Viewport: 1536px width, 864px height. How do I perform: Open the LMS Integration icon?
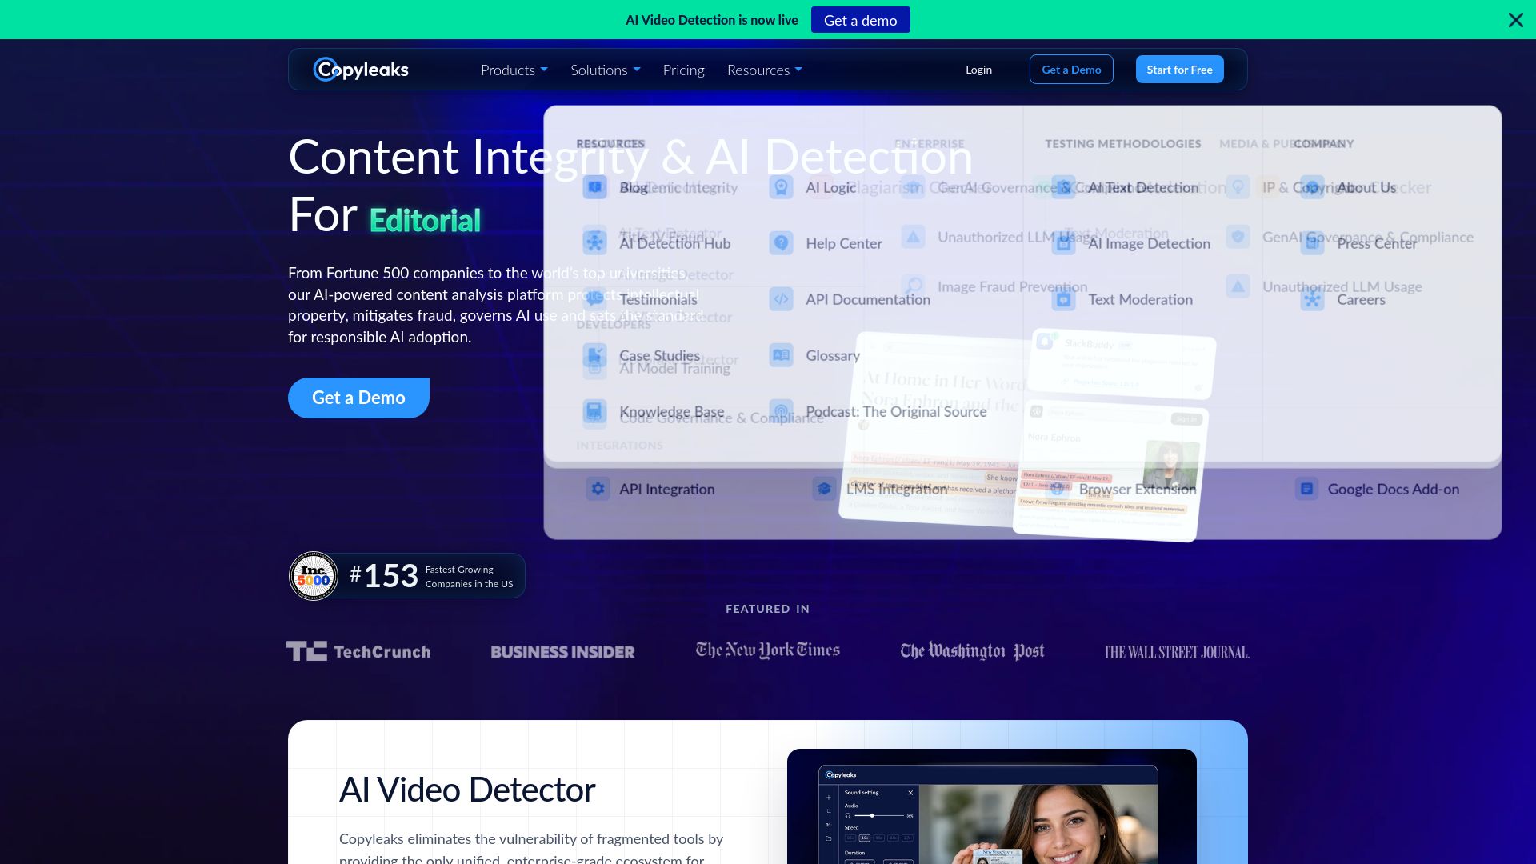click(824, 489)
